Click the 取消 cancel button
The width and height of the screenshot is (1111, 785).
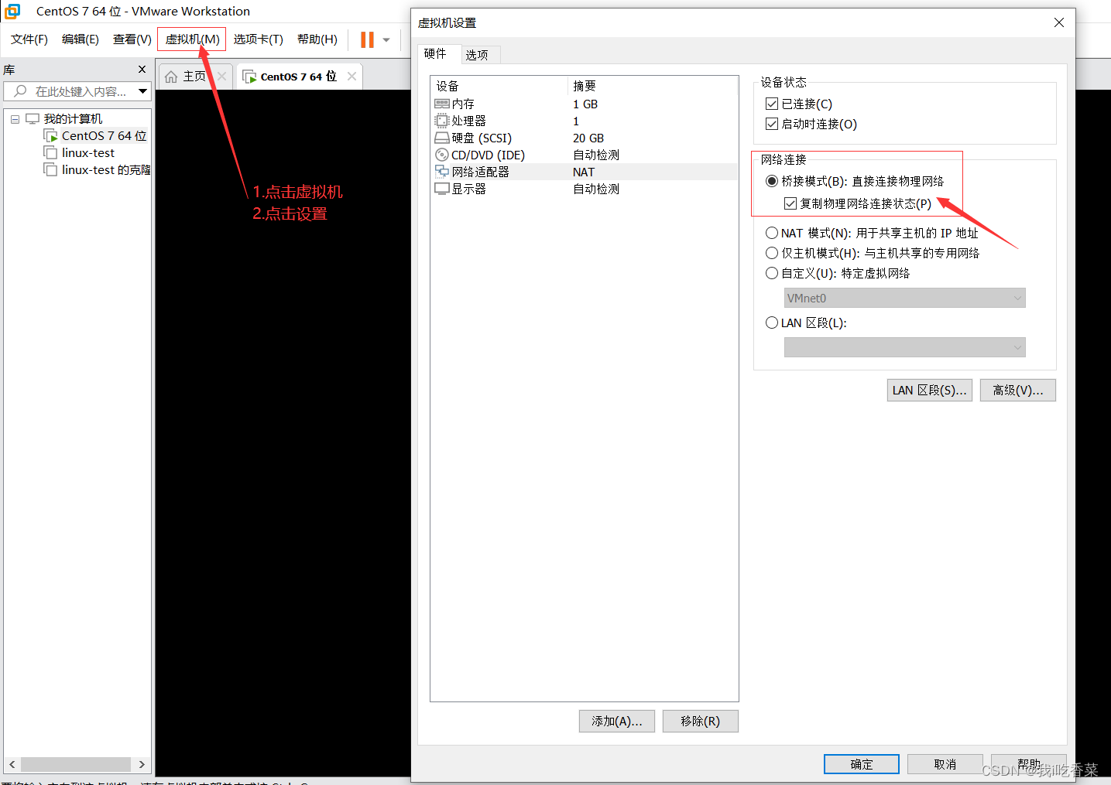click(945, 764)
